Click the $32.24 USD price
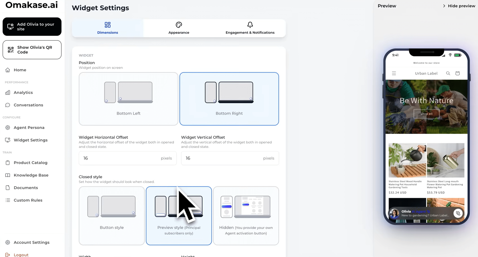The width and height of the screenshot is (478, 257). click(x=397, y=193)
